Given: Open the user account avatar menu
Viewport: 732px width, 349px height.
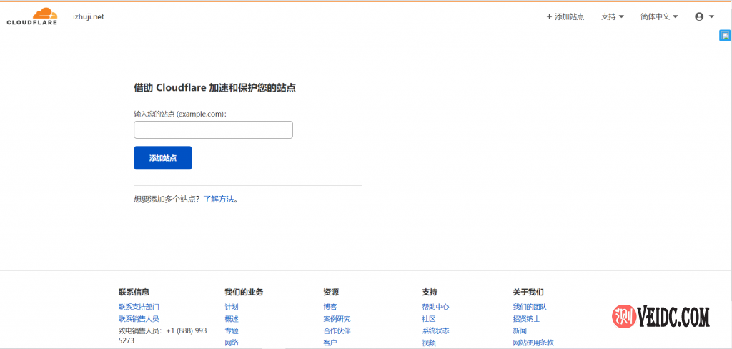Looking at the screenshot, I should tap(704, 17).
